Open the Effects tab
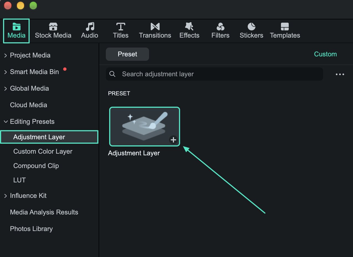The image size is (353, 257). click(189, 31)
